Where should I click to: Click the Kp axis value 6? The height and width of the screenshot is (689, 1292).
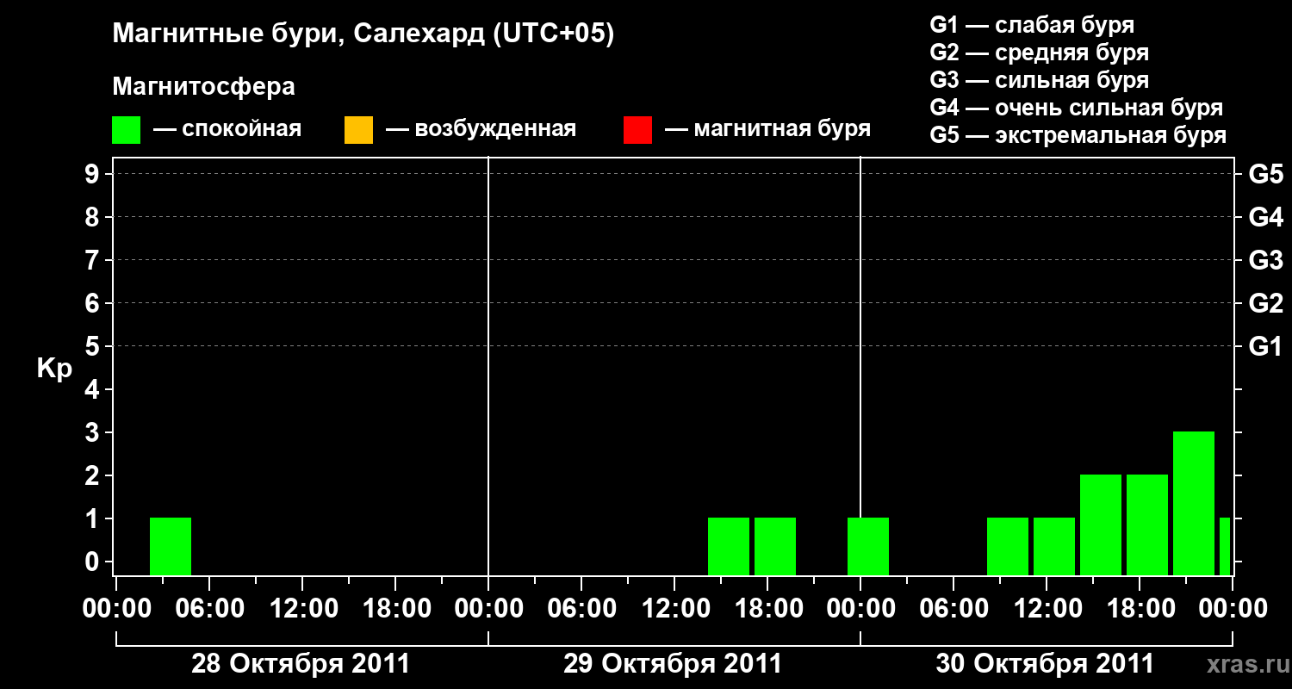[94, 303]
